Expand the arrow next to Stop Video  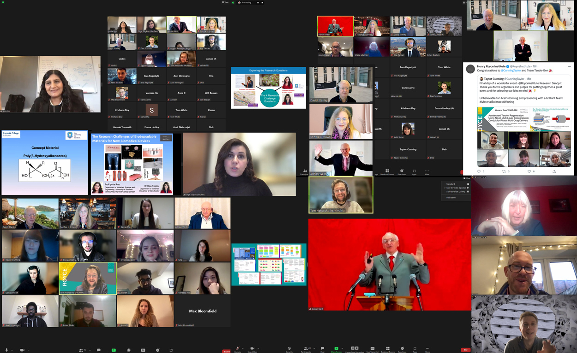pos(258,348)
